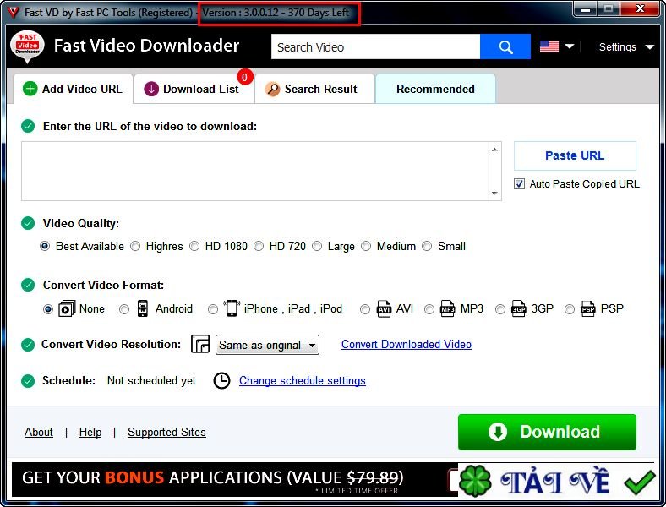
Task: Select Best Available video quality
Action: [45, 246]
